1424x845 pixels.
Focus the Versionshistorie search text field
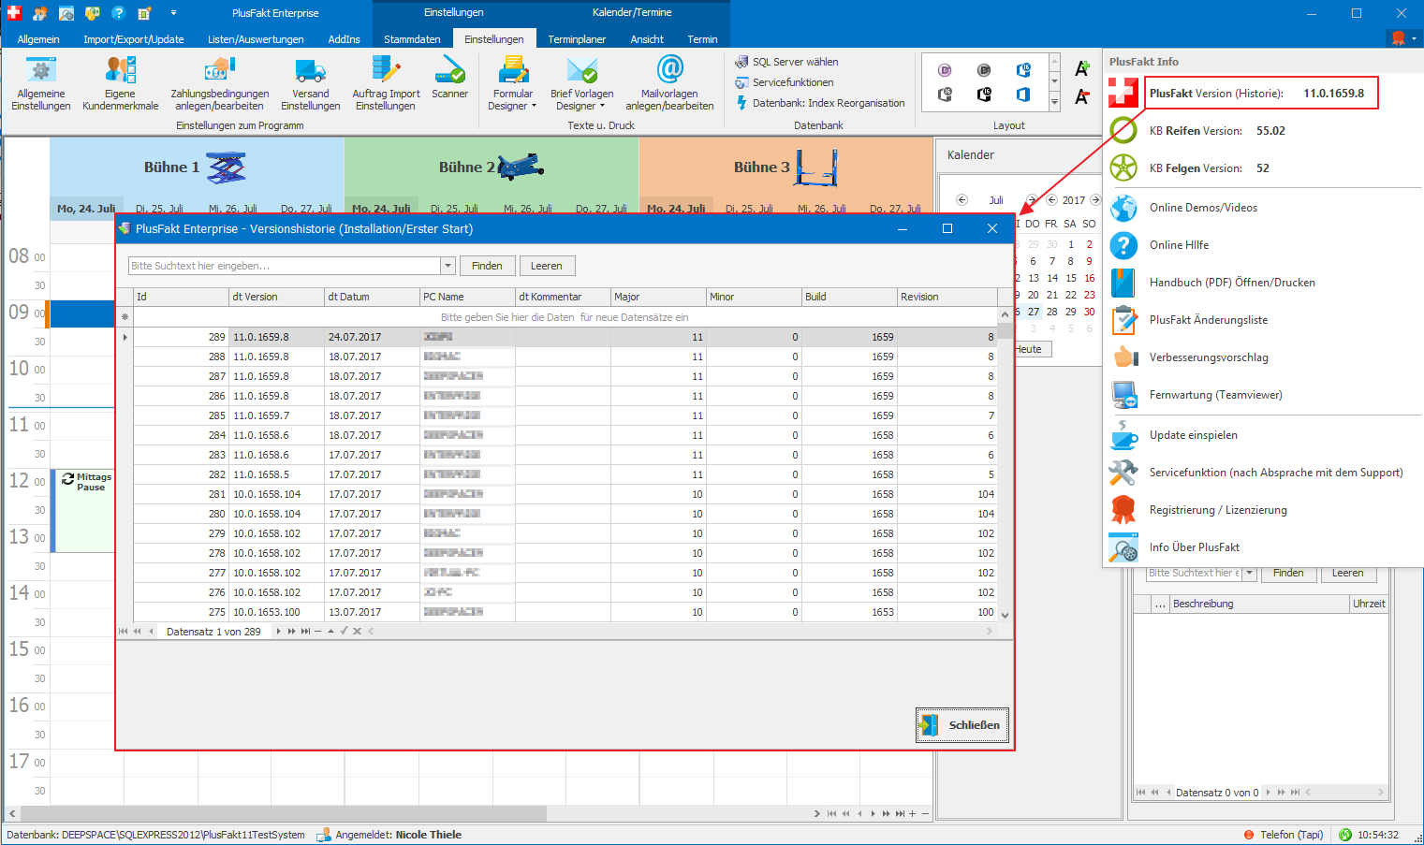[x=284, y=266]
